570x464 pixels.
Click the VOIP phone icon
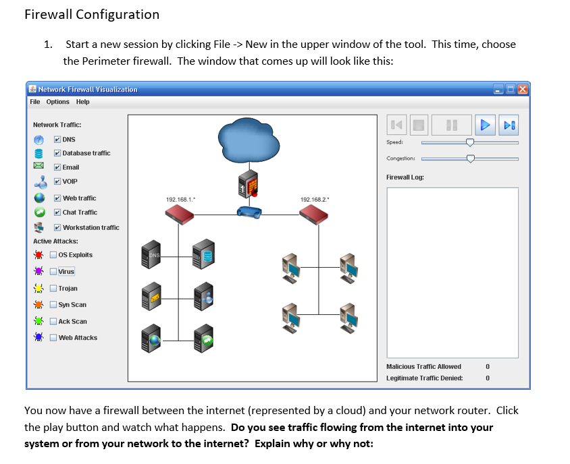39,181
